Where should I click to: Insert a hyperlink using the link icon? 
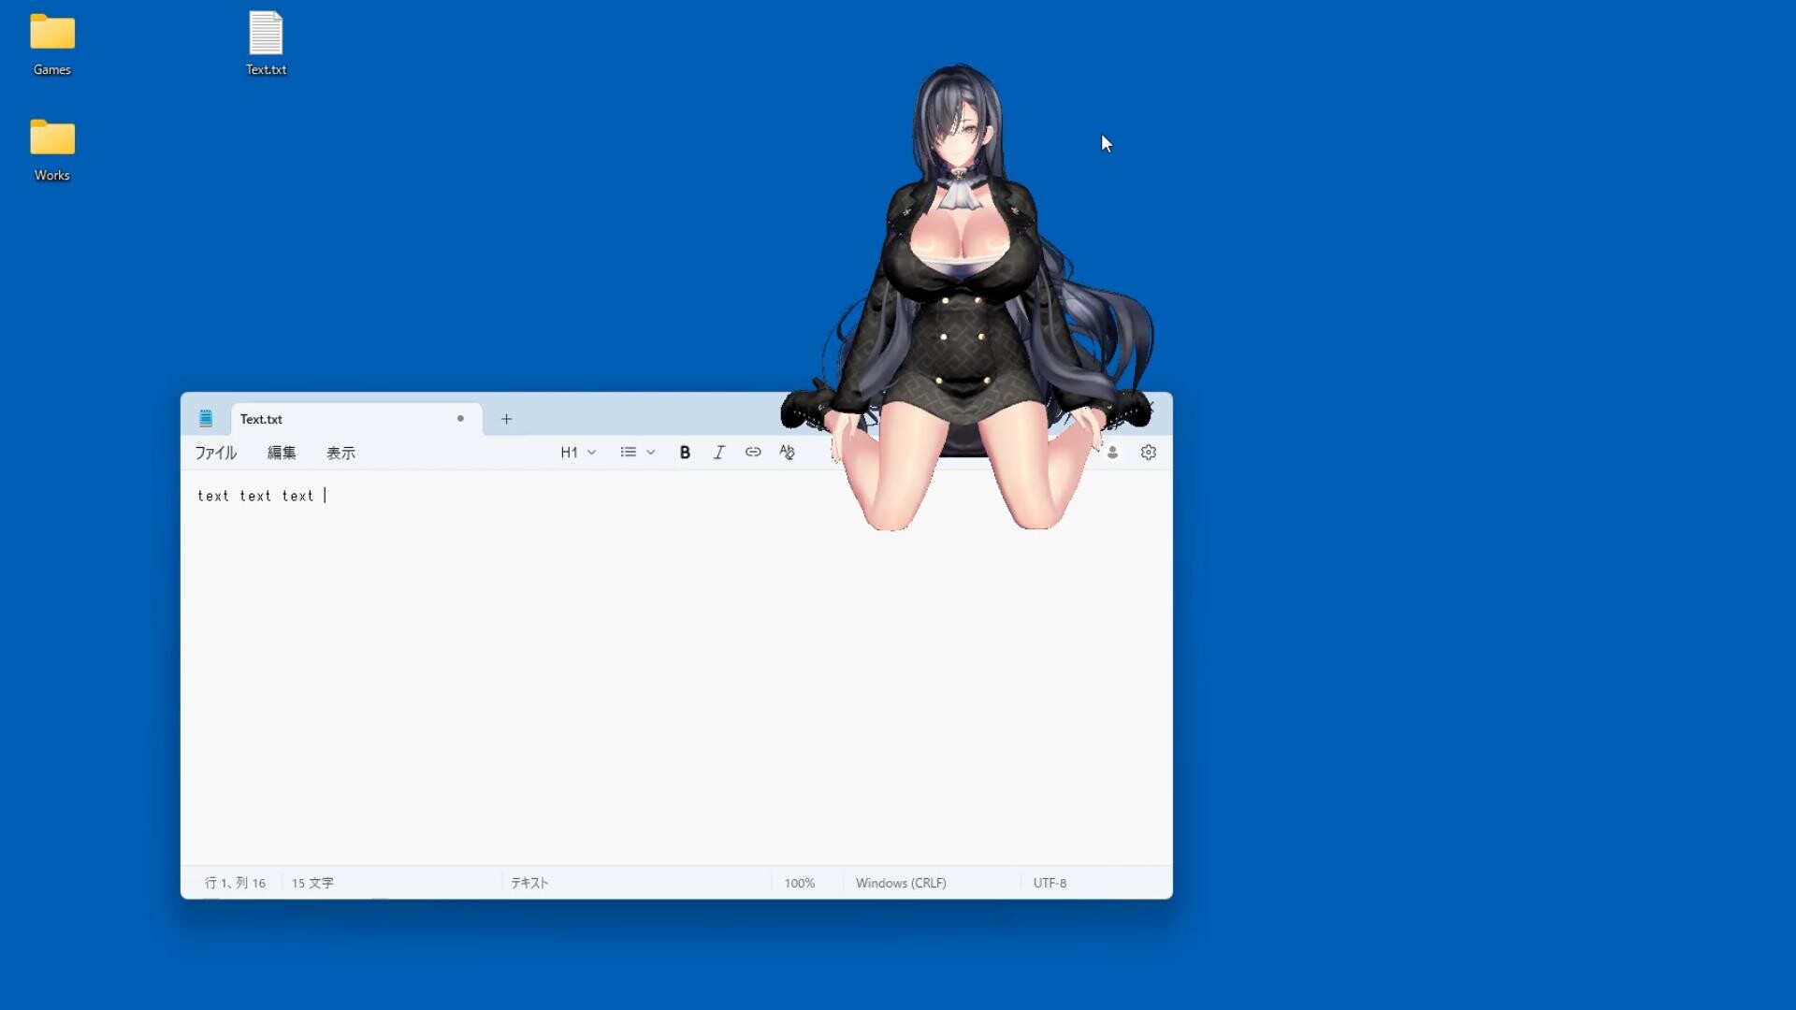(x=753, y=452)
